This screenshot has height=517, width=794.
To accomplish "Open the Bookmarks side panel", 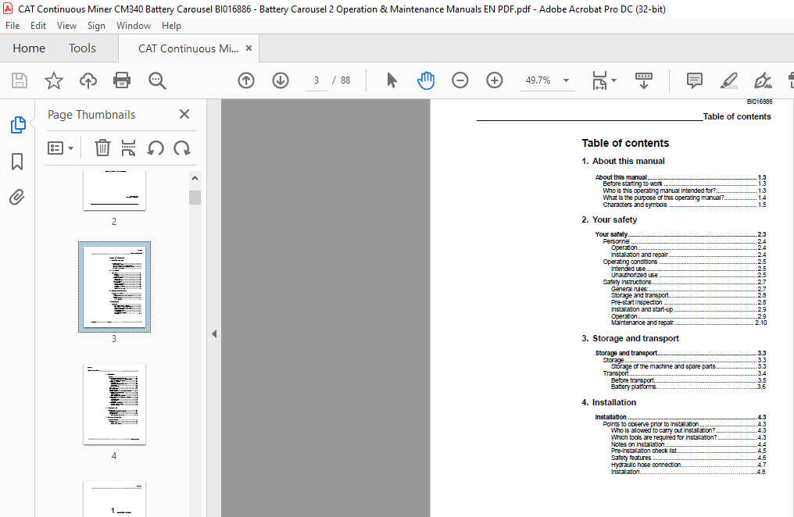I will pyautogui.click(x=17, y=162).
